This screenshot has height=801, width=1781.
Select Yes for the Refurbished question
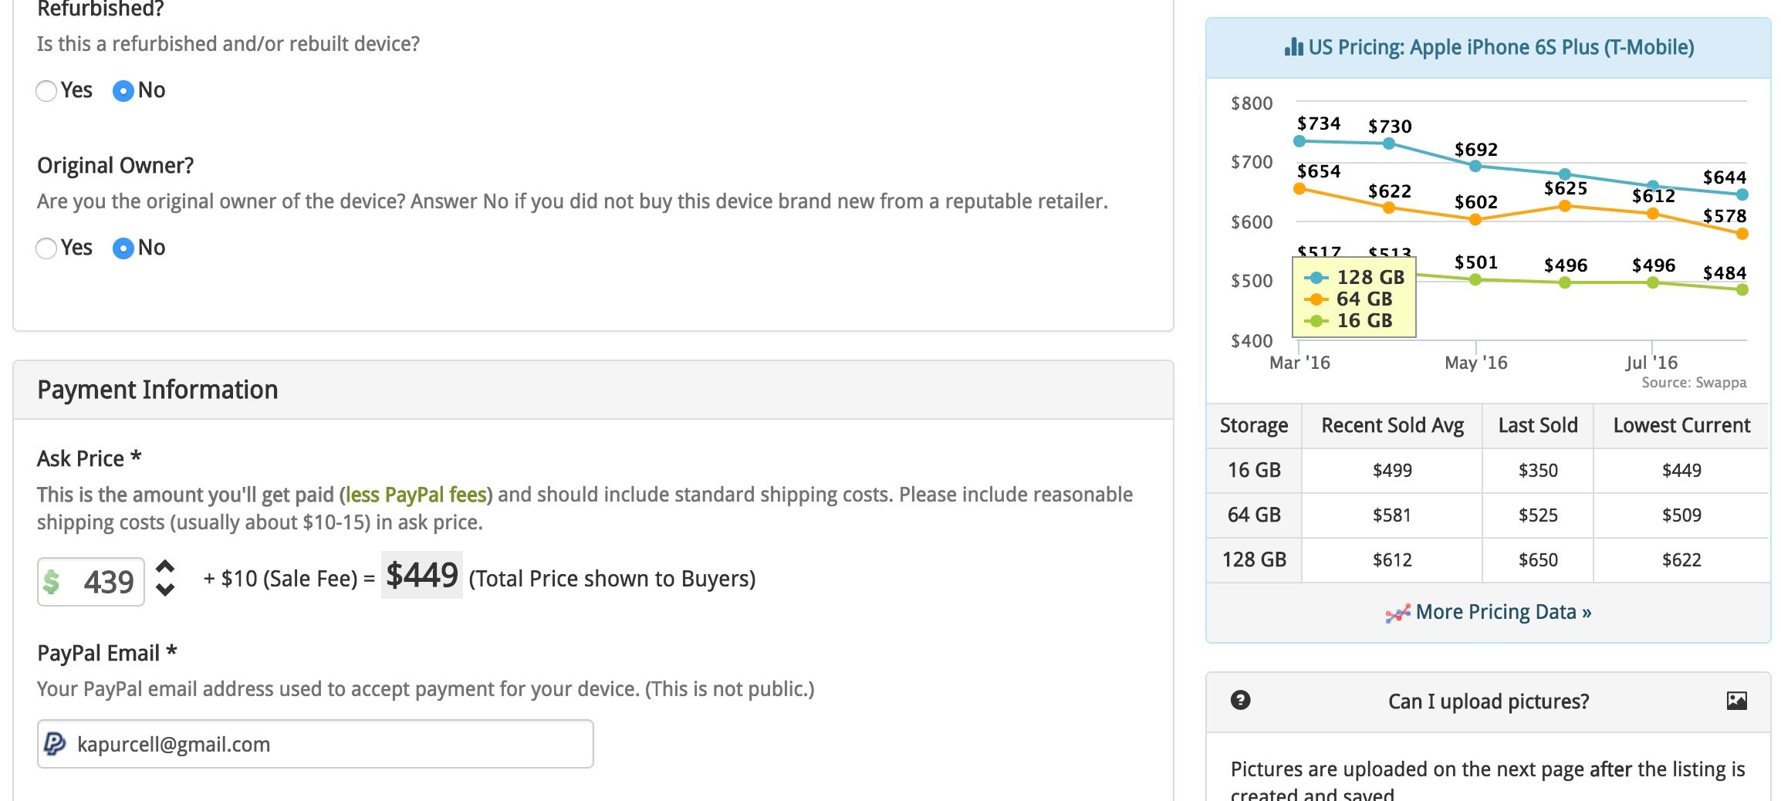46,91
